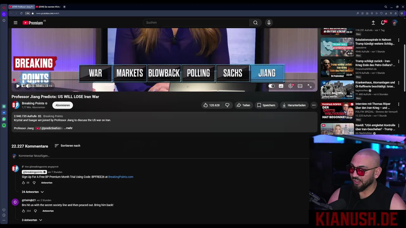Open Krankenhaus, Atomanlagen tagesschau video thumbnail

coord(337,90)
